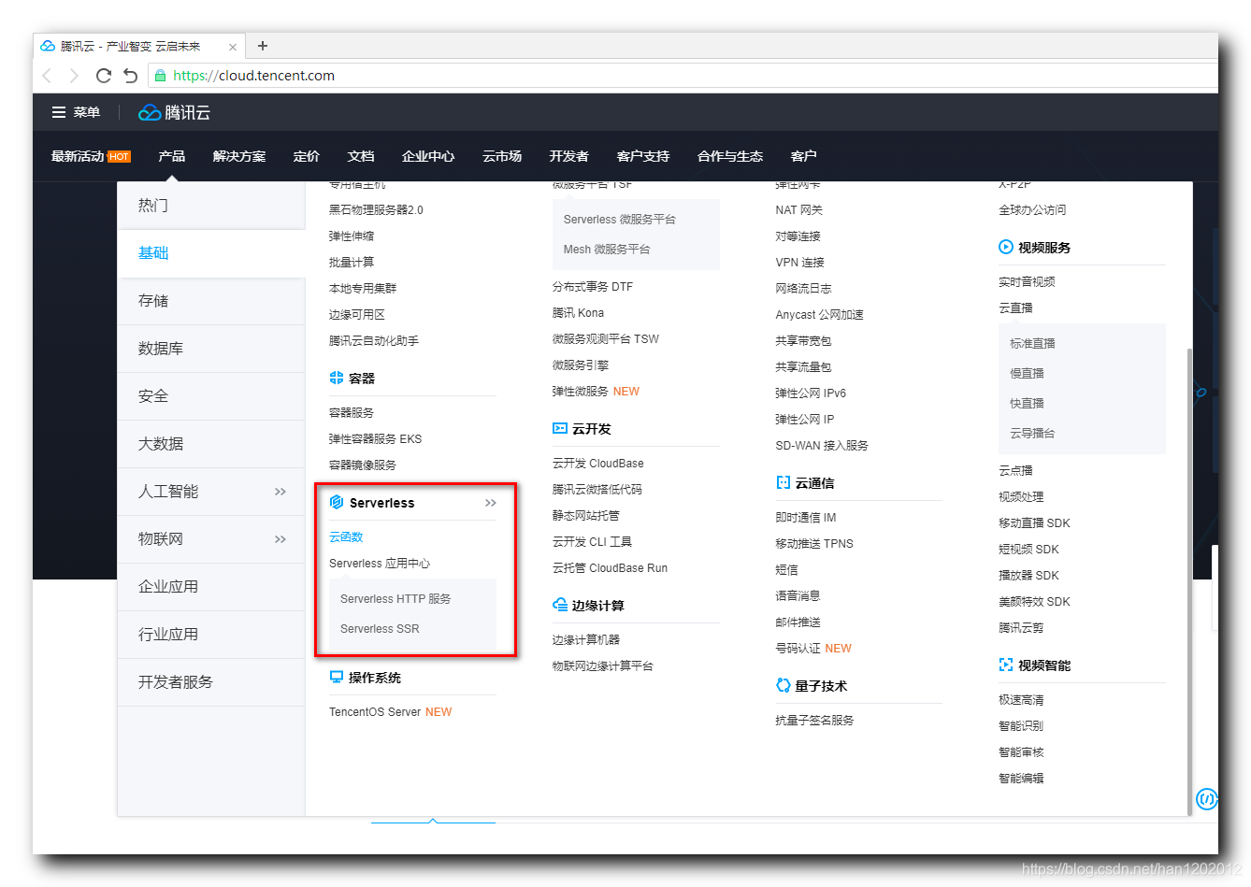Reload the page with the refresh icon
1251x887 pixels.
point(104,76)
